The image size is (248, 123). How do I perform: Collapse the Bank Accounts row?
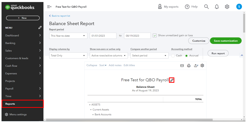click(93, 115)
